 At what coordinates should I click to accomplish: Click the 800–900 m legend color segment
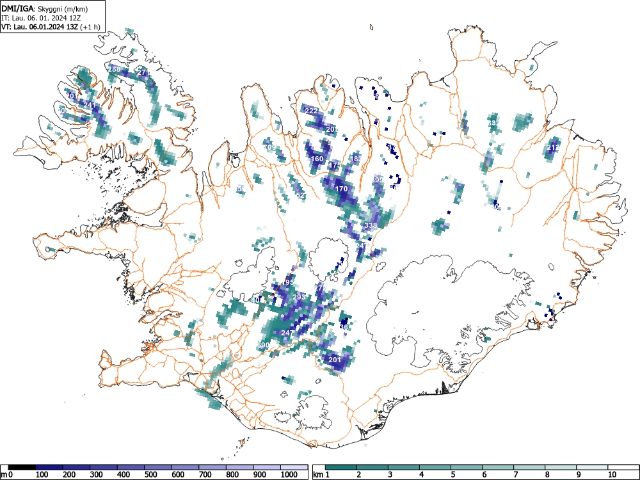tap(239, 467)
